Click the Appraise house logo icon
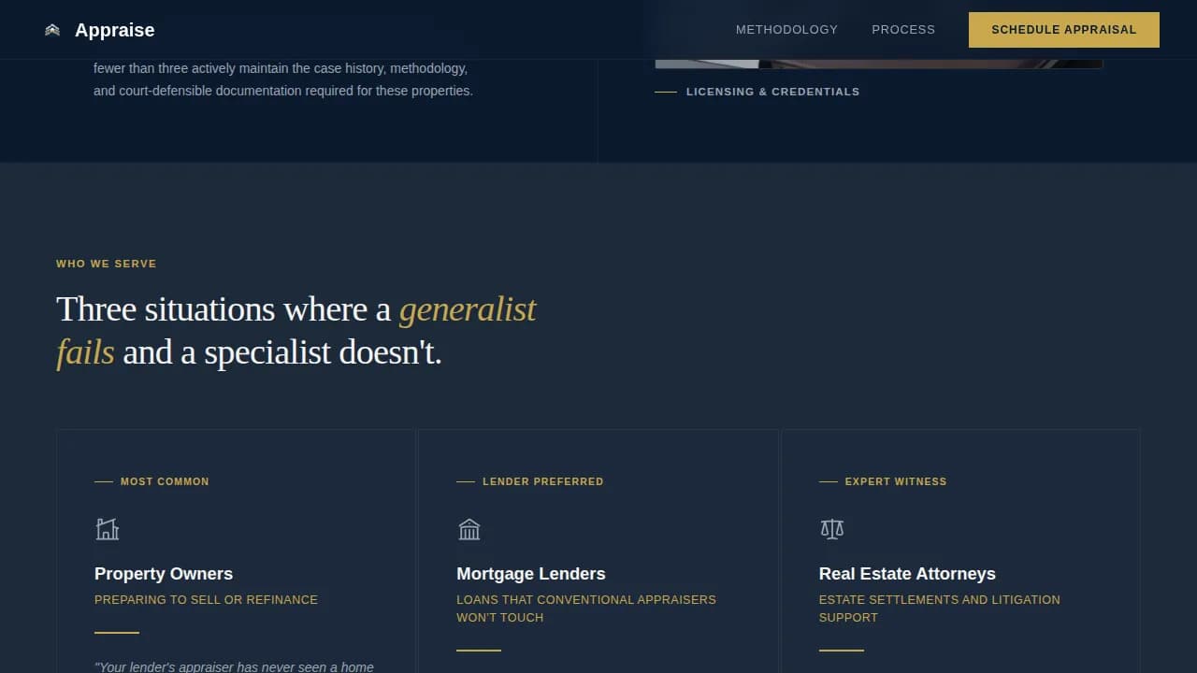Image resolution: width=1197 pixels, height=673 pixels. coord(51,29)
